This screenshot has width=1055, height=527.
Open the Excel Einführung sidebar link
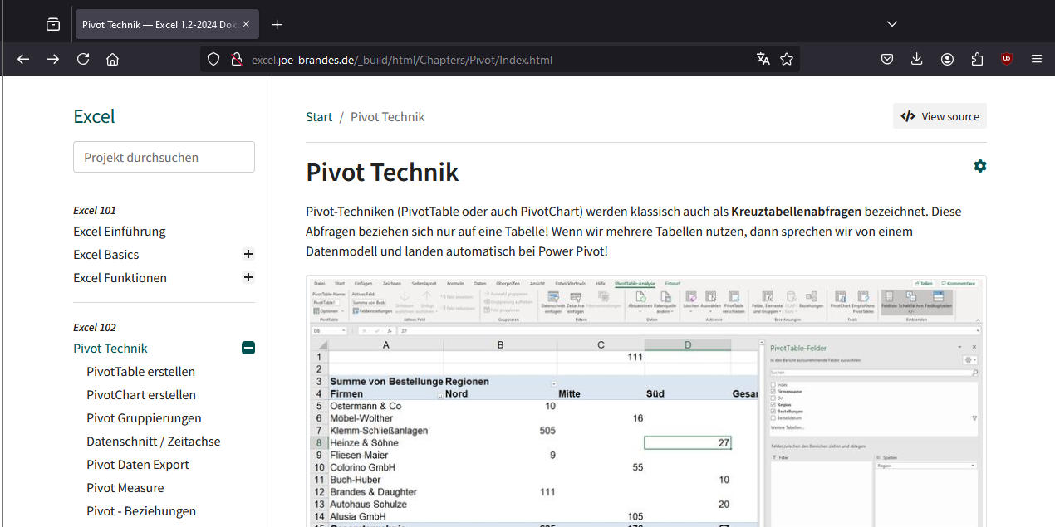[x=120, y=231]
